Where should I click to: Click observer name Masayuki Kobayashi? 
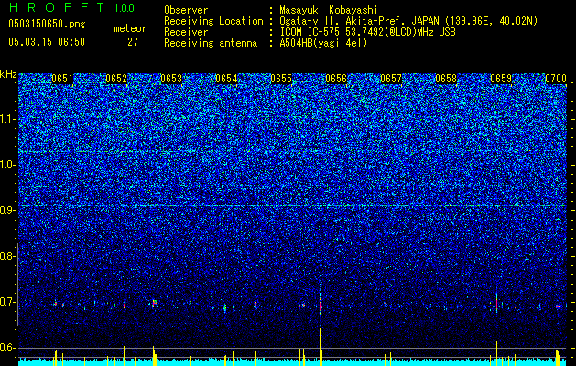[329, 10]
